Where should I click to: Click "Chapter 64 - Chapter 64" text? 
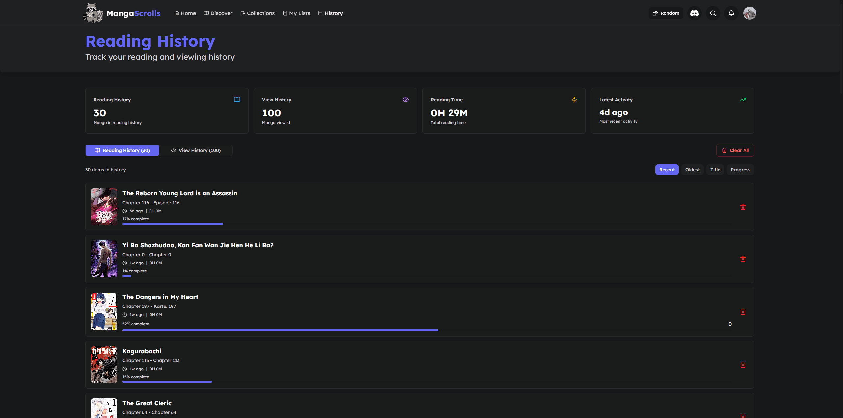150,412
